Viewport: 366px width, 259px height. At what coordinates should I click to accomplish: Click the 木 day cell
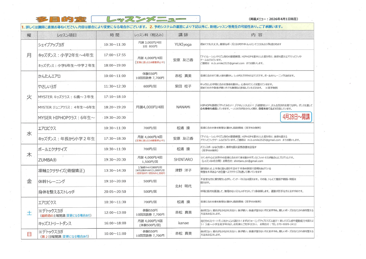tap(29, 155)
